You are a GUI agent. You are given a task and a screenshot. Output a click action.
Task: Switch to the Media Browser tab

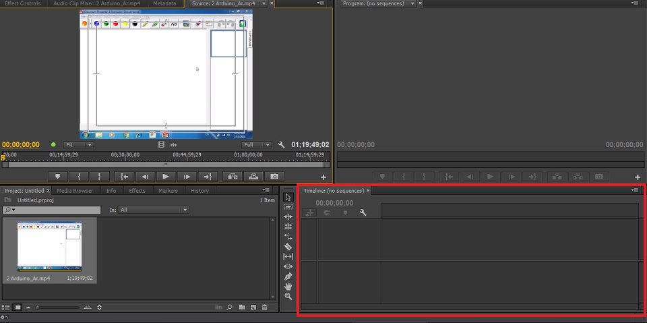tap(75, 191)
